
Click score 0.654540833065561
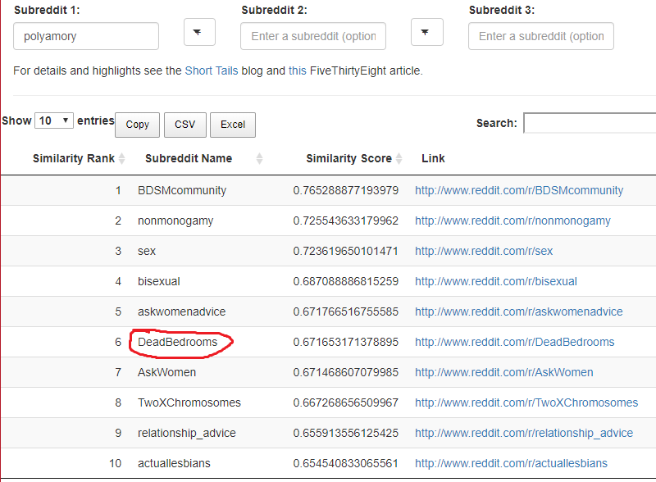(345, 463)
